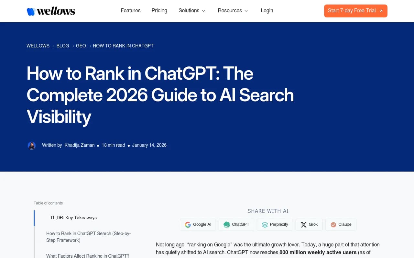414x258 pixels.
Task: Click the ChatGPT icon under Share with AI
Action: (x=226, y=224)
